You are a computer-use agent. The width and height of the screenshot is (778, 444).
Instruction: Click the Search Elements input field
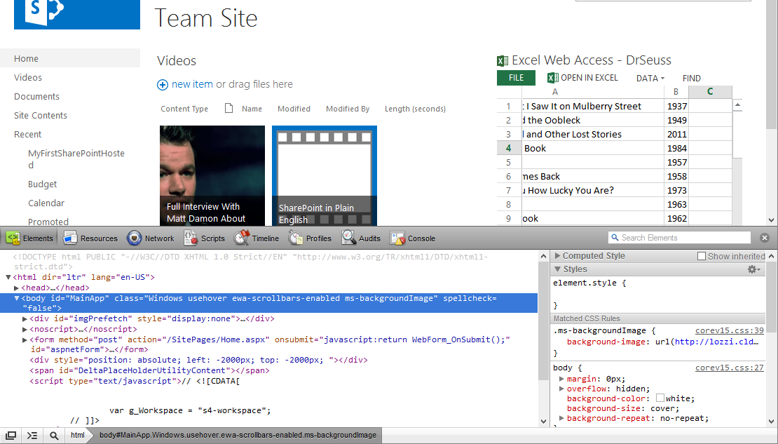pyautogui.click(x=684, y=238)
